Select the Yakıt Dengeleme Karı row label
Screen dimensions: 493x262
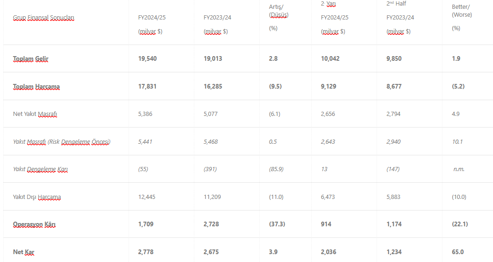click(x=40, y=169)
